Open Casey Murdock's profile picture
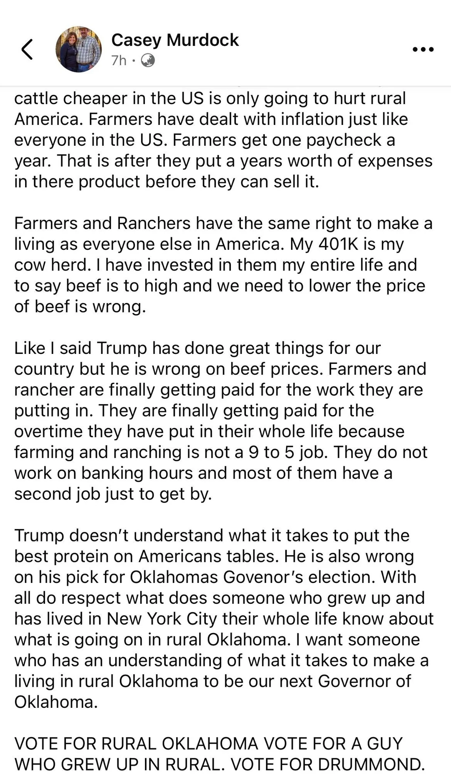The width and height of the screenshot is (451, 783). click(79, 49)
